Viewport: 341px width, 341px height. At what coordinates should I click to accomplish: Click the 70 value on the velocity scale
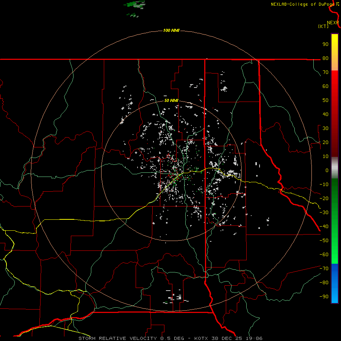(325, 72)
